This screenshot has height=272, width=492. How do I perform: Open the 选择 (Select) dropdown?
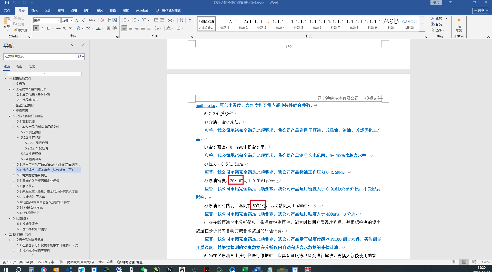(438, 30)
